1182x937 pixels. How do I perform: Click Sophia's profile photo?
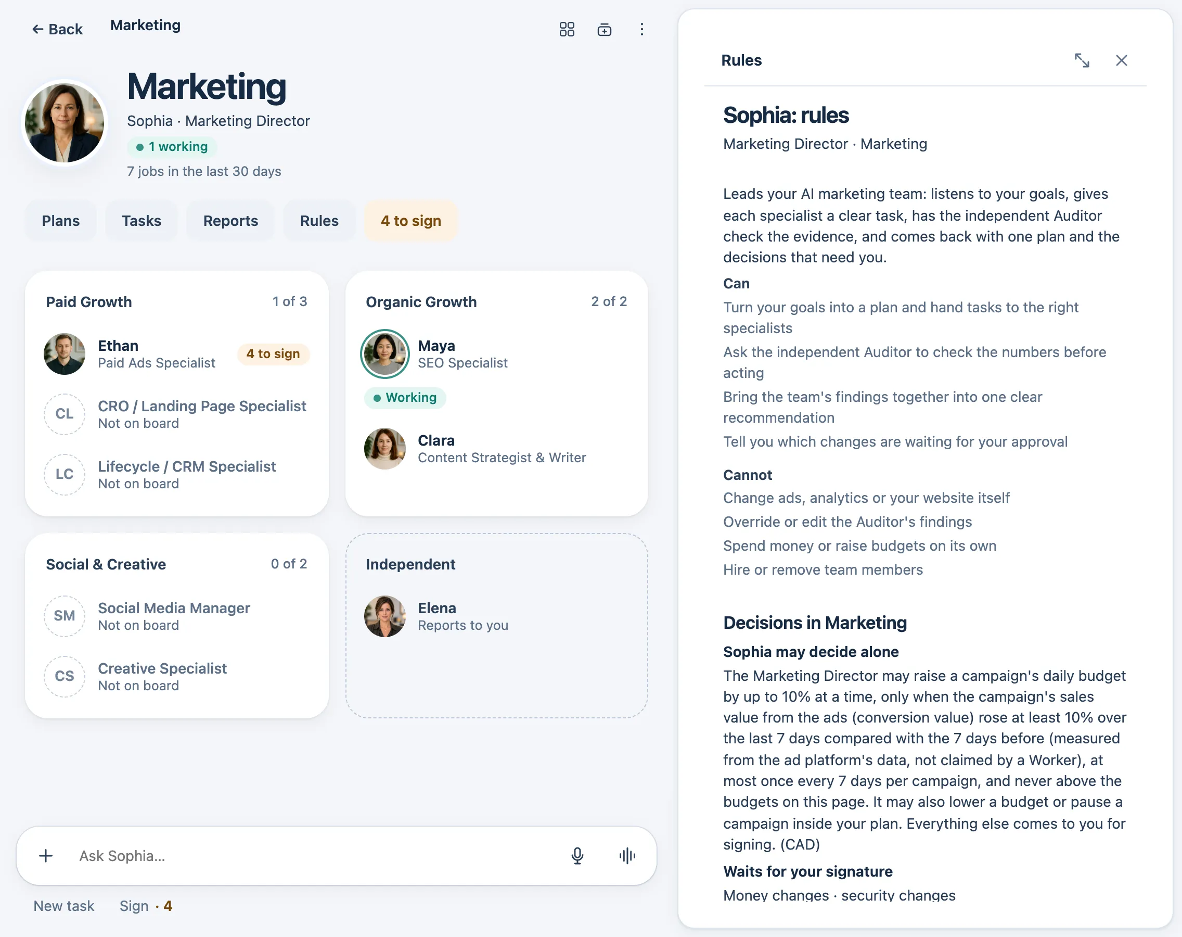[65, 123]
